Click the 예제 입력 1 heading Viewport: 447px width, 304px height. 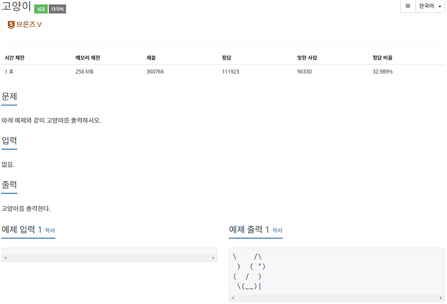point(21,229)
